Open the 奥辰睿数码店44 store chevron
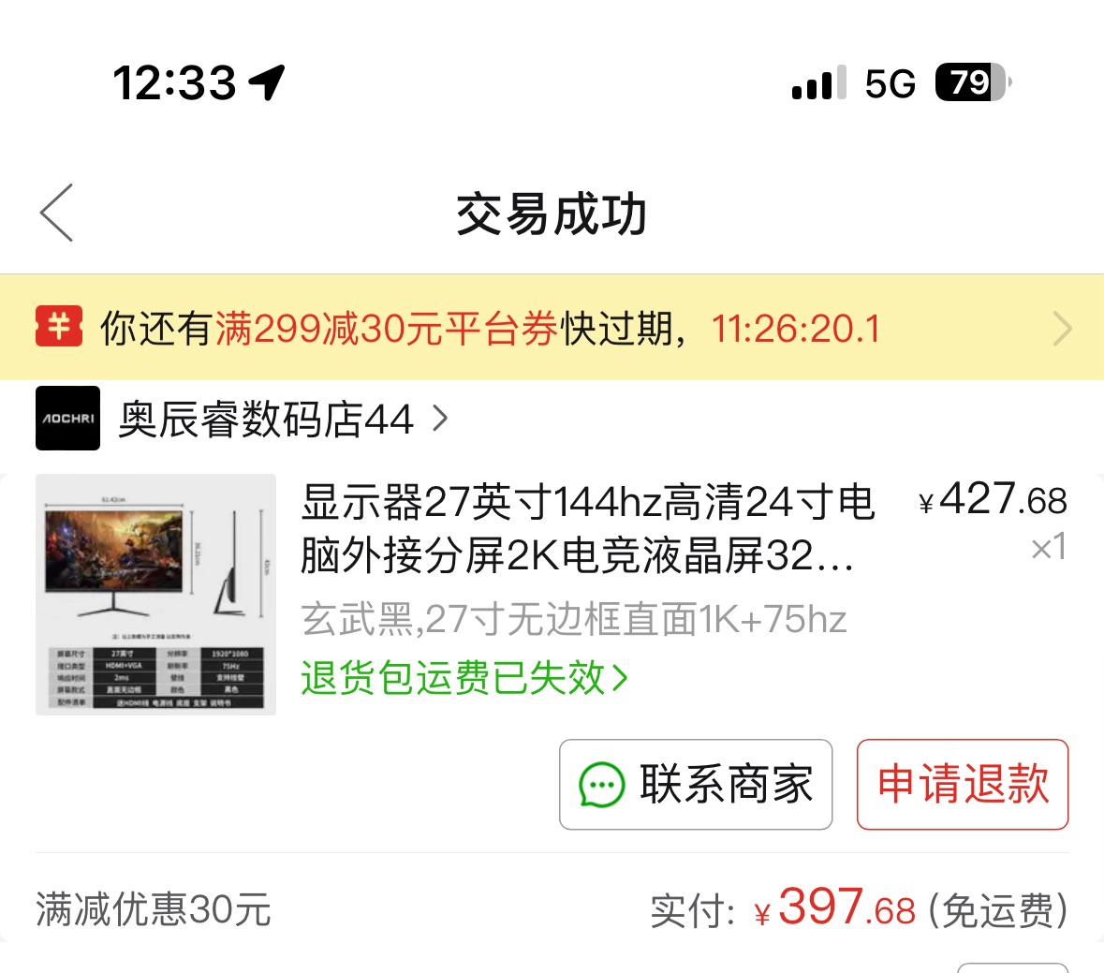1104x973 pixels. tap(440, 419)
